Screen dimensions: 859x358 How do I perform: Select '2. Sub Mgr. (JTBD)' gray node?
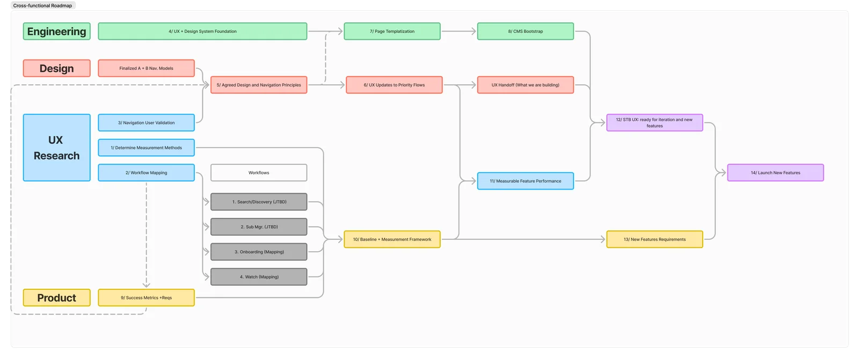point(259,227)
